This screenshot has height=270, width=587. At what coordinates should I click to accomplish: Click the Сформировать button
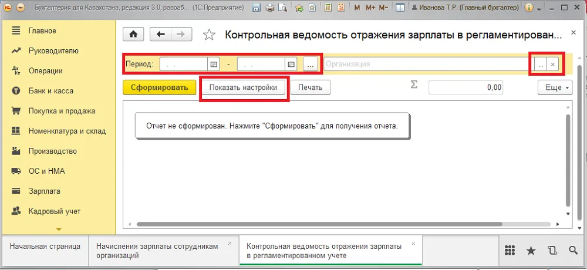160,87
